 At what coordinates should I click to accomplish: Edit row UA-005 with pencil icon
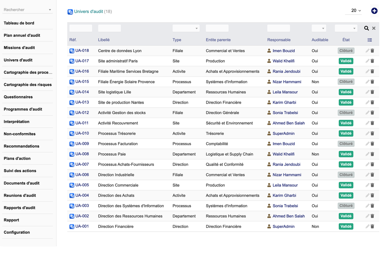click(x=367, y=185)
